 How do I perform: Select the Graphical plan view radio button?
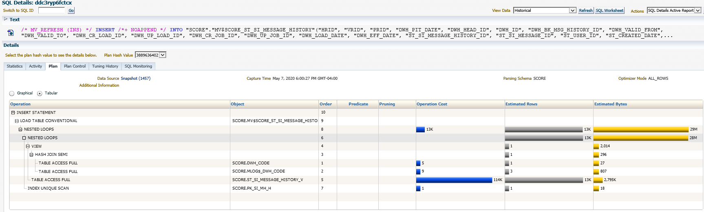[12, 94]
